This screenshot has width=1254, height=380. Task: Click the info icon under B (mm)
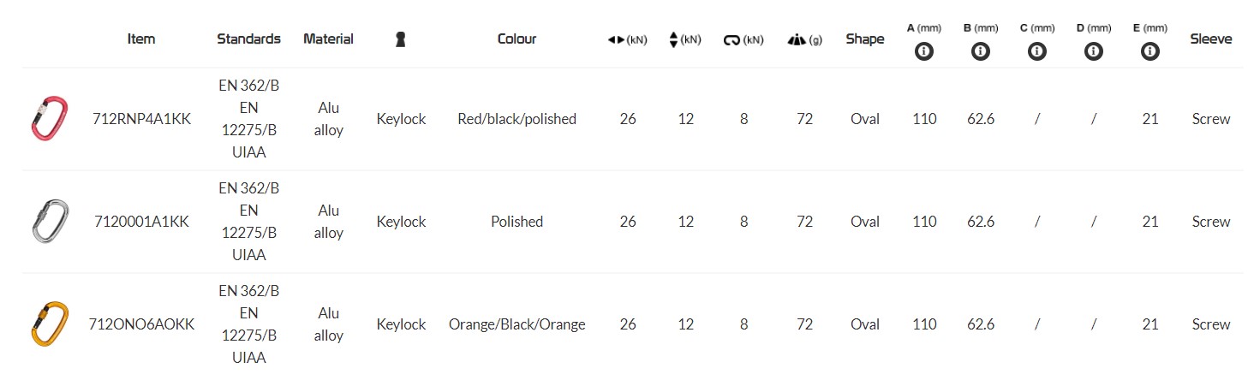tap(981, 51)
